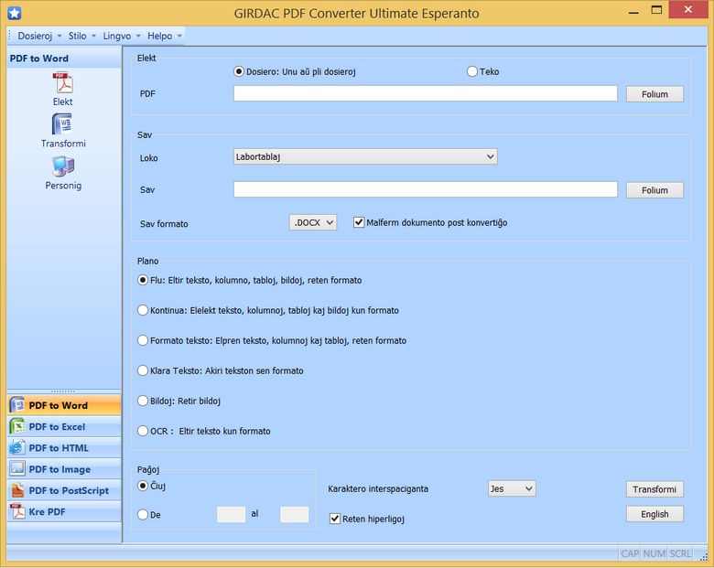Viewport: 714px width, 568px height.
Task: Click the PDF file path input field
Action: (x=426, y=93)
